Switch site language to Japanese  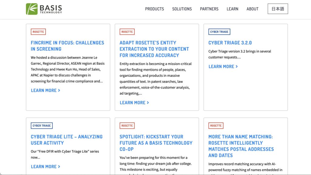pos(278,9)
